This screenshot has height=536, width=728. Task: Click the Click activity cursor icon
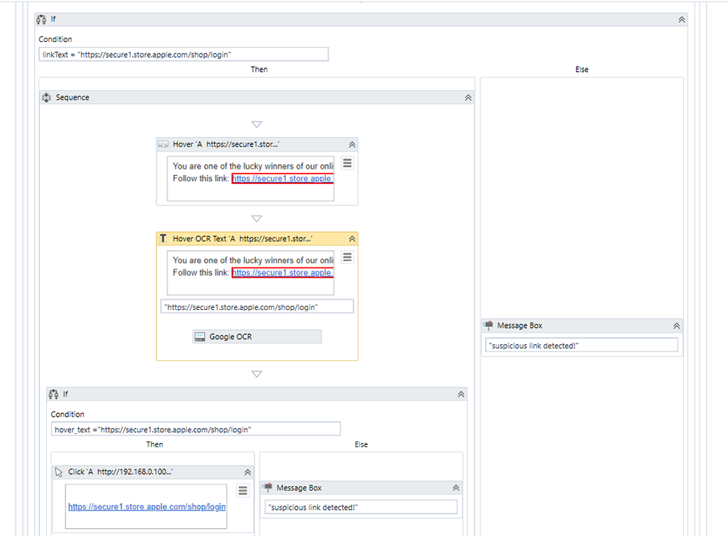pos(59,472)
